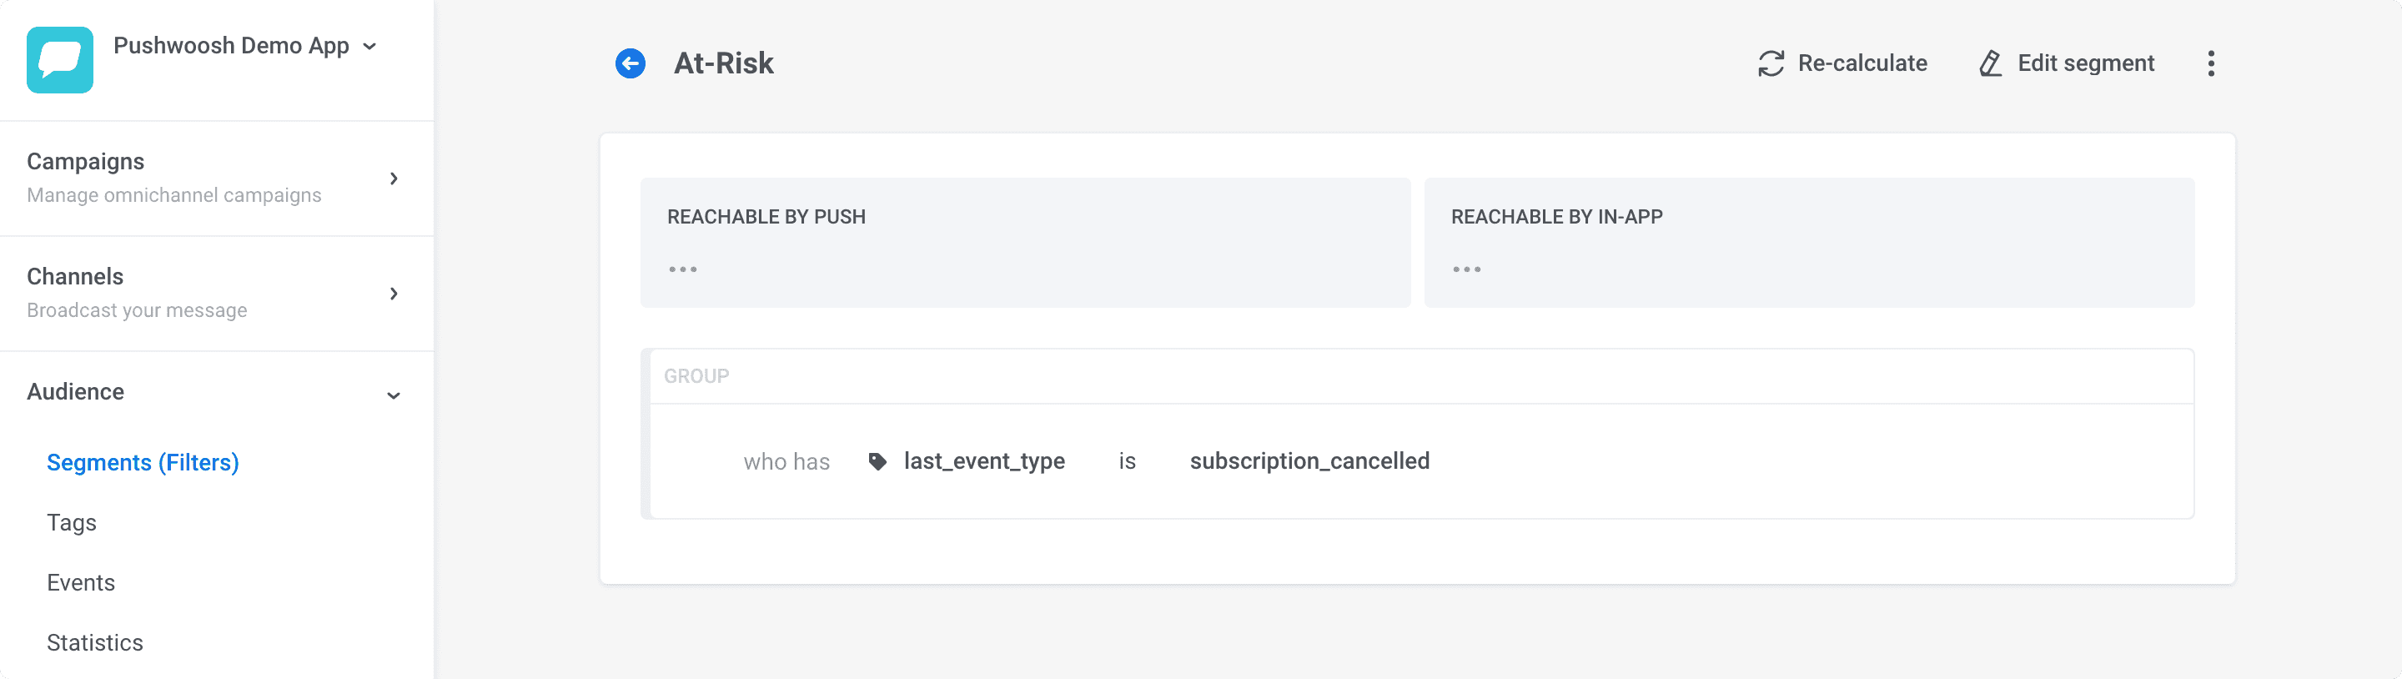Click the Re-calculate refresh icon
The height and width of the screenshot is (679, 2402).
(x=1772, y=63)
